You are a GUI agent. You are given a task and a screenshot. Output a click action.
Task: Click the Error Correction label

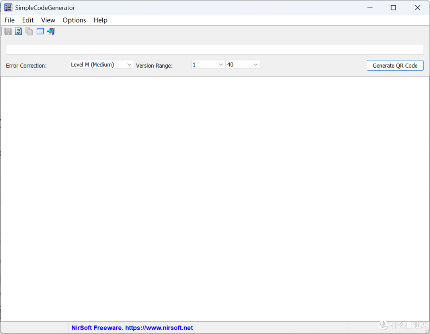point(26,66)
